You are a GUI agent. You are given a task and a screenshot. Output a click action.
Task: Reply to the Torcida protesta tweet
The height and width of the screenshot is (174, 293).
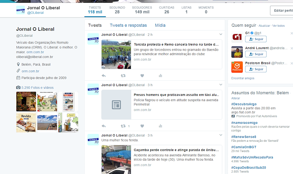(x=104, y=76)
